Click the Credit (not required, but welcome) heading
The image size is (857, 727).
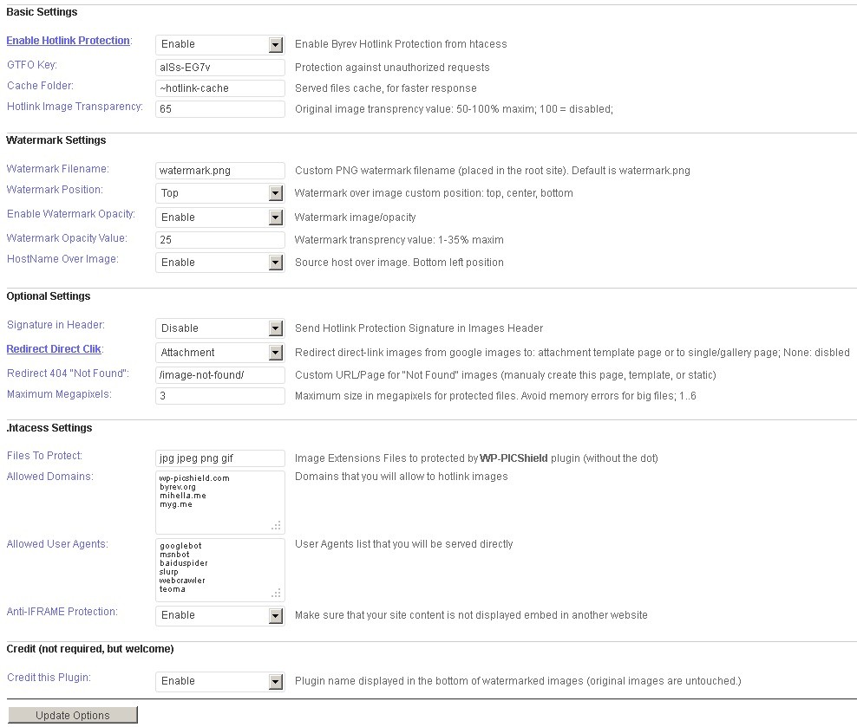click(x=90, y=649)
